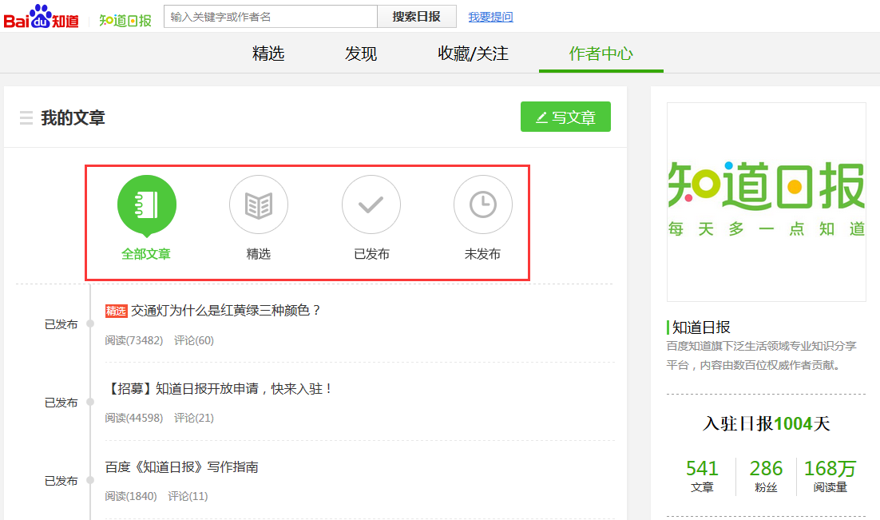Switch to the 精选 navigation tab
The width and height of the screenshot is (880, 520).
(x=268, y=54)
